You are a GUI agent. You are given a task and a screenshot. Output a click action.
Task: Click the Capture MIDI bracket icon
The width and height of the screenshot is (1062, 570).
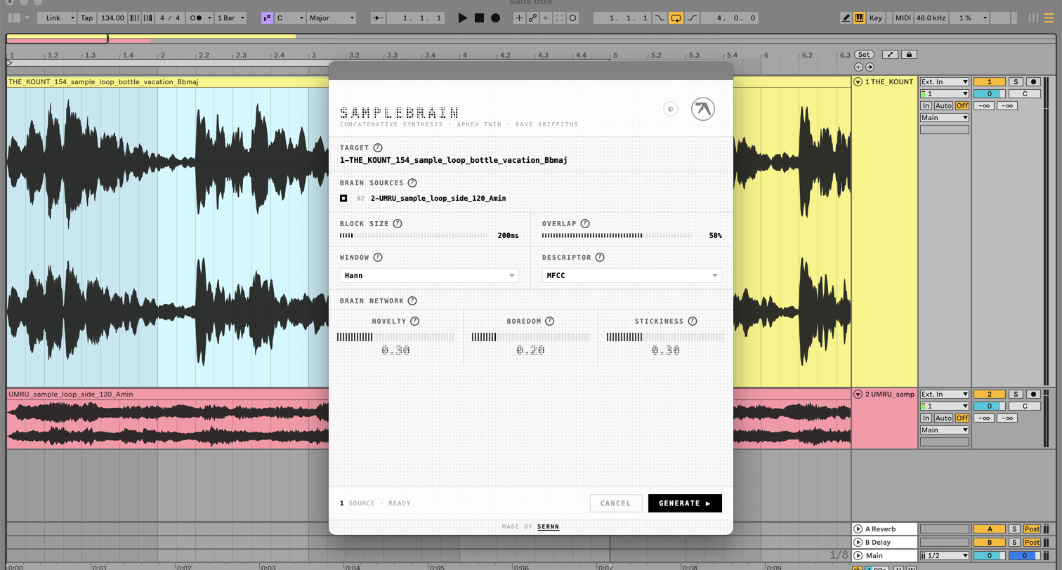point(560,18)
